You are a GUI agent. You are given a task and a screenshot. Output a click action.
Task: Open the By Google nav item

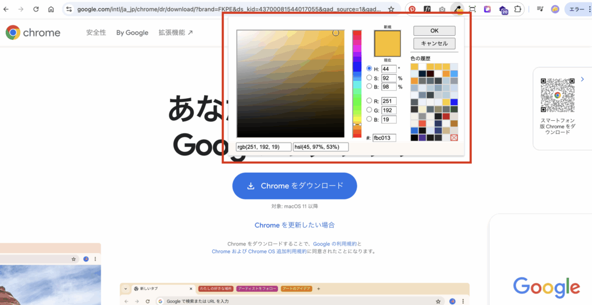(132, 32)
